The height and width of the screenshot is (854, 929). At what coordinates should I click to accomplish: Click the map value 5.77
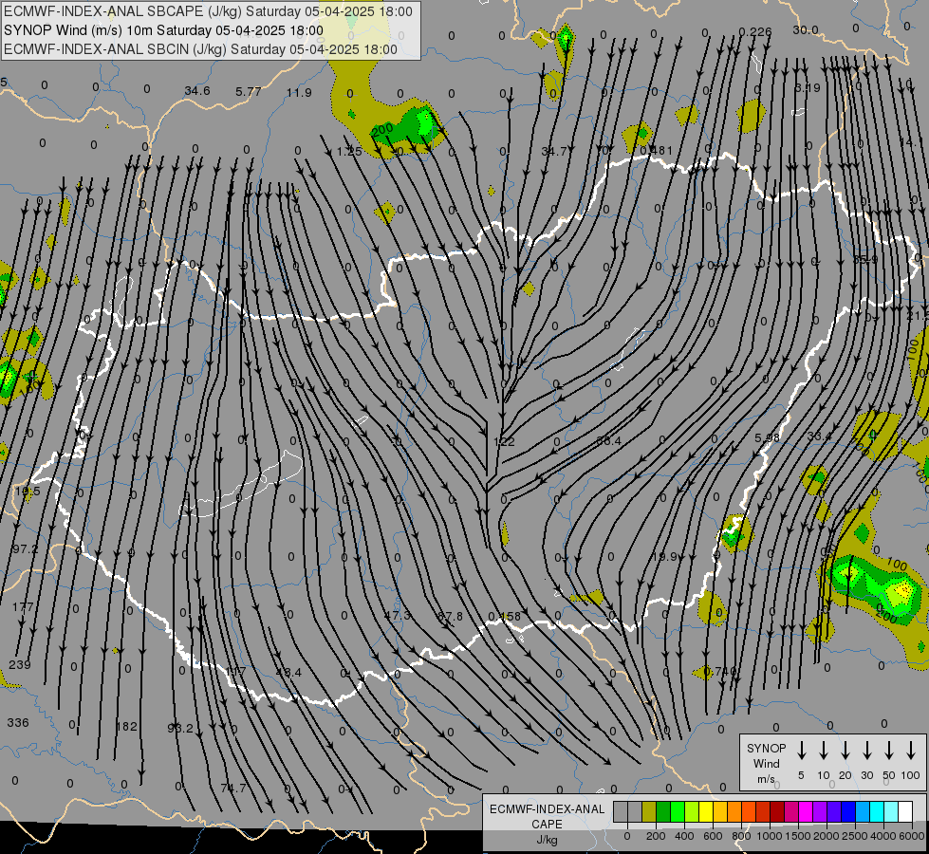[x=249, y=91]
